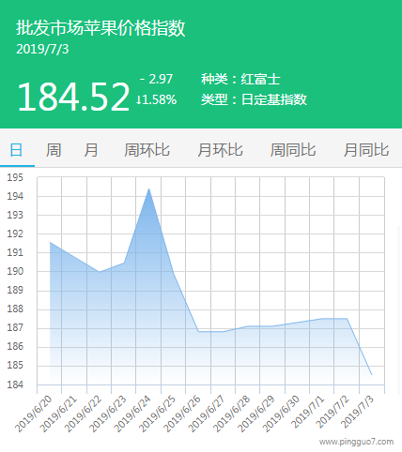Image resolution: width=402 pixels, height=452 pixels.
Task: Click the label 种类：红富士
Action: pos(240,79)
